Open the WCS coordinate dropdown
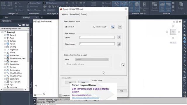Image resolution: width=187 pixels, height=105 pixels. coord(173,43)
